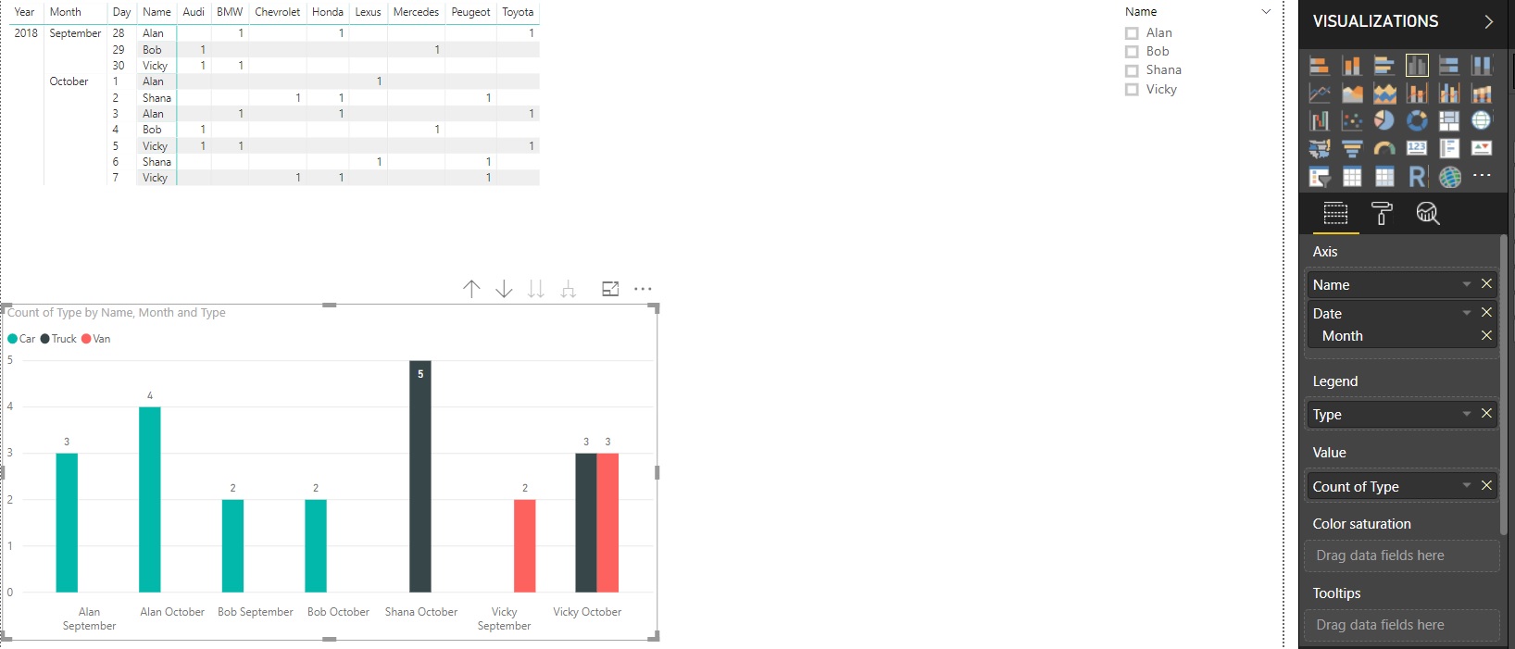Select the Area chart visual

tap(1352, 94)
